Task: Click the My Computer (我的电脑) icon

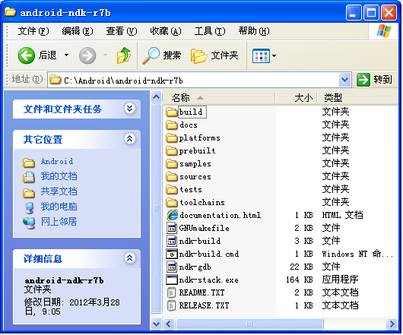Action: pos(29,207)
